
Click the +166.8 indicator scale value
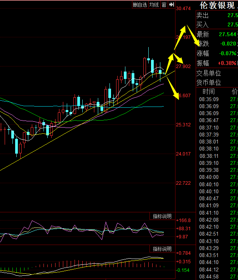[183, 220]
